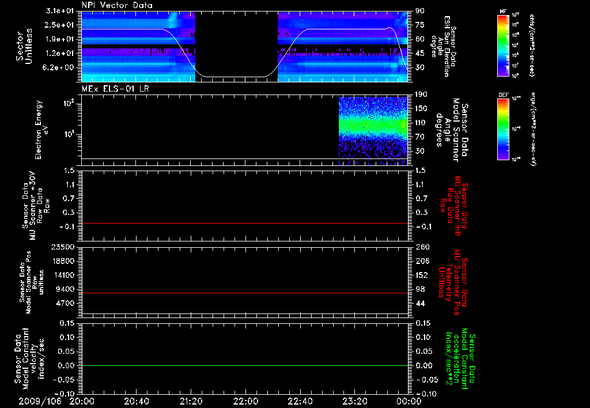Click the red MU Scanner Pos Telemetry label
The height and width of the screenshot is (408, 590).
pos(453,282)
